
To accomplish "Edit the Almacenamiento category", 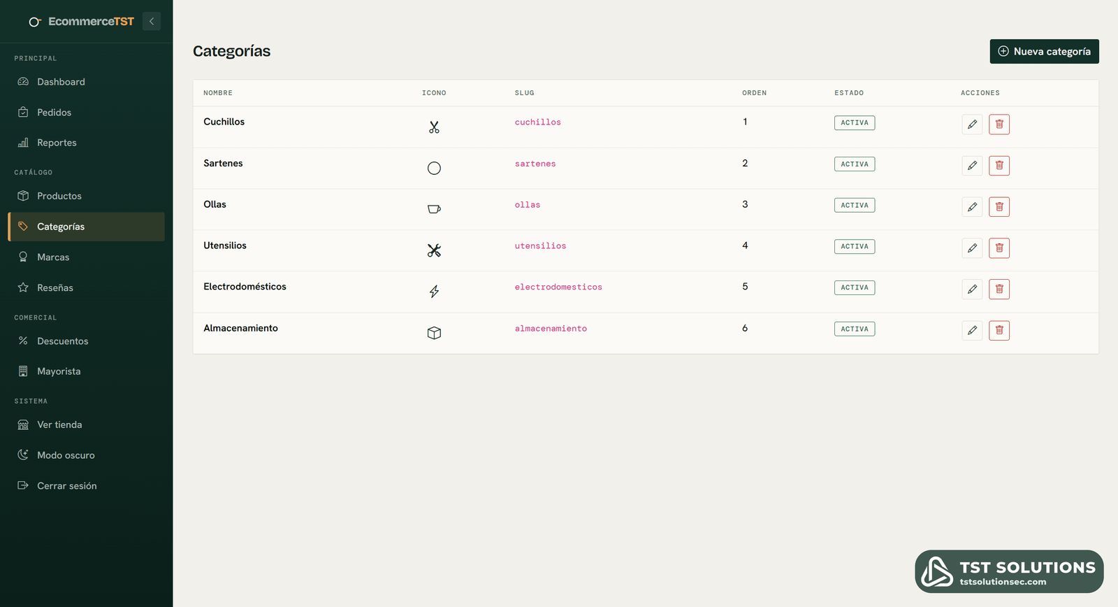I will click(972, 331).
